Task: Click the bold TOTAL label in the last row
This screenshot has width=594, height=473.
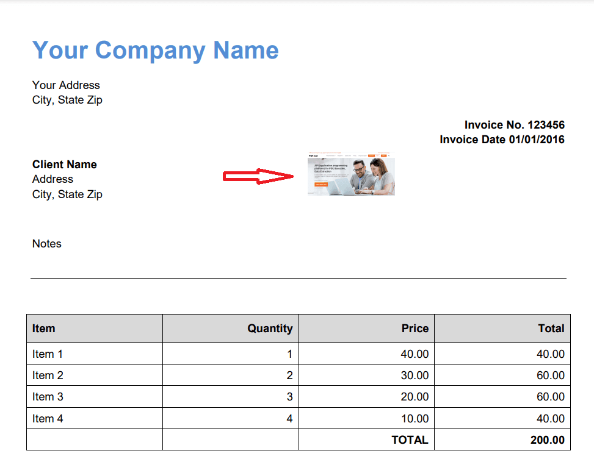Action: [x=410, y=440]
